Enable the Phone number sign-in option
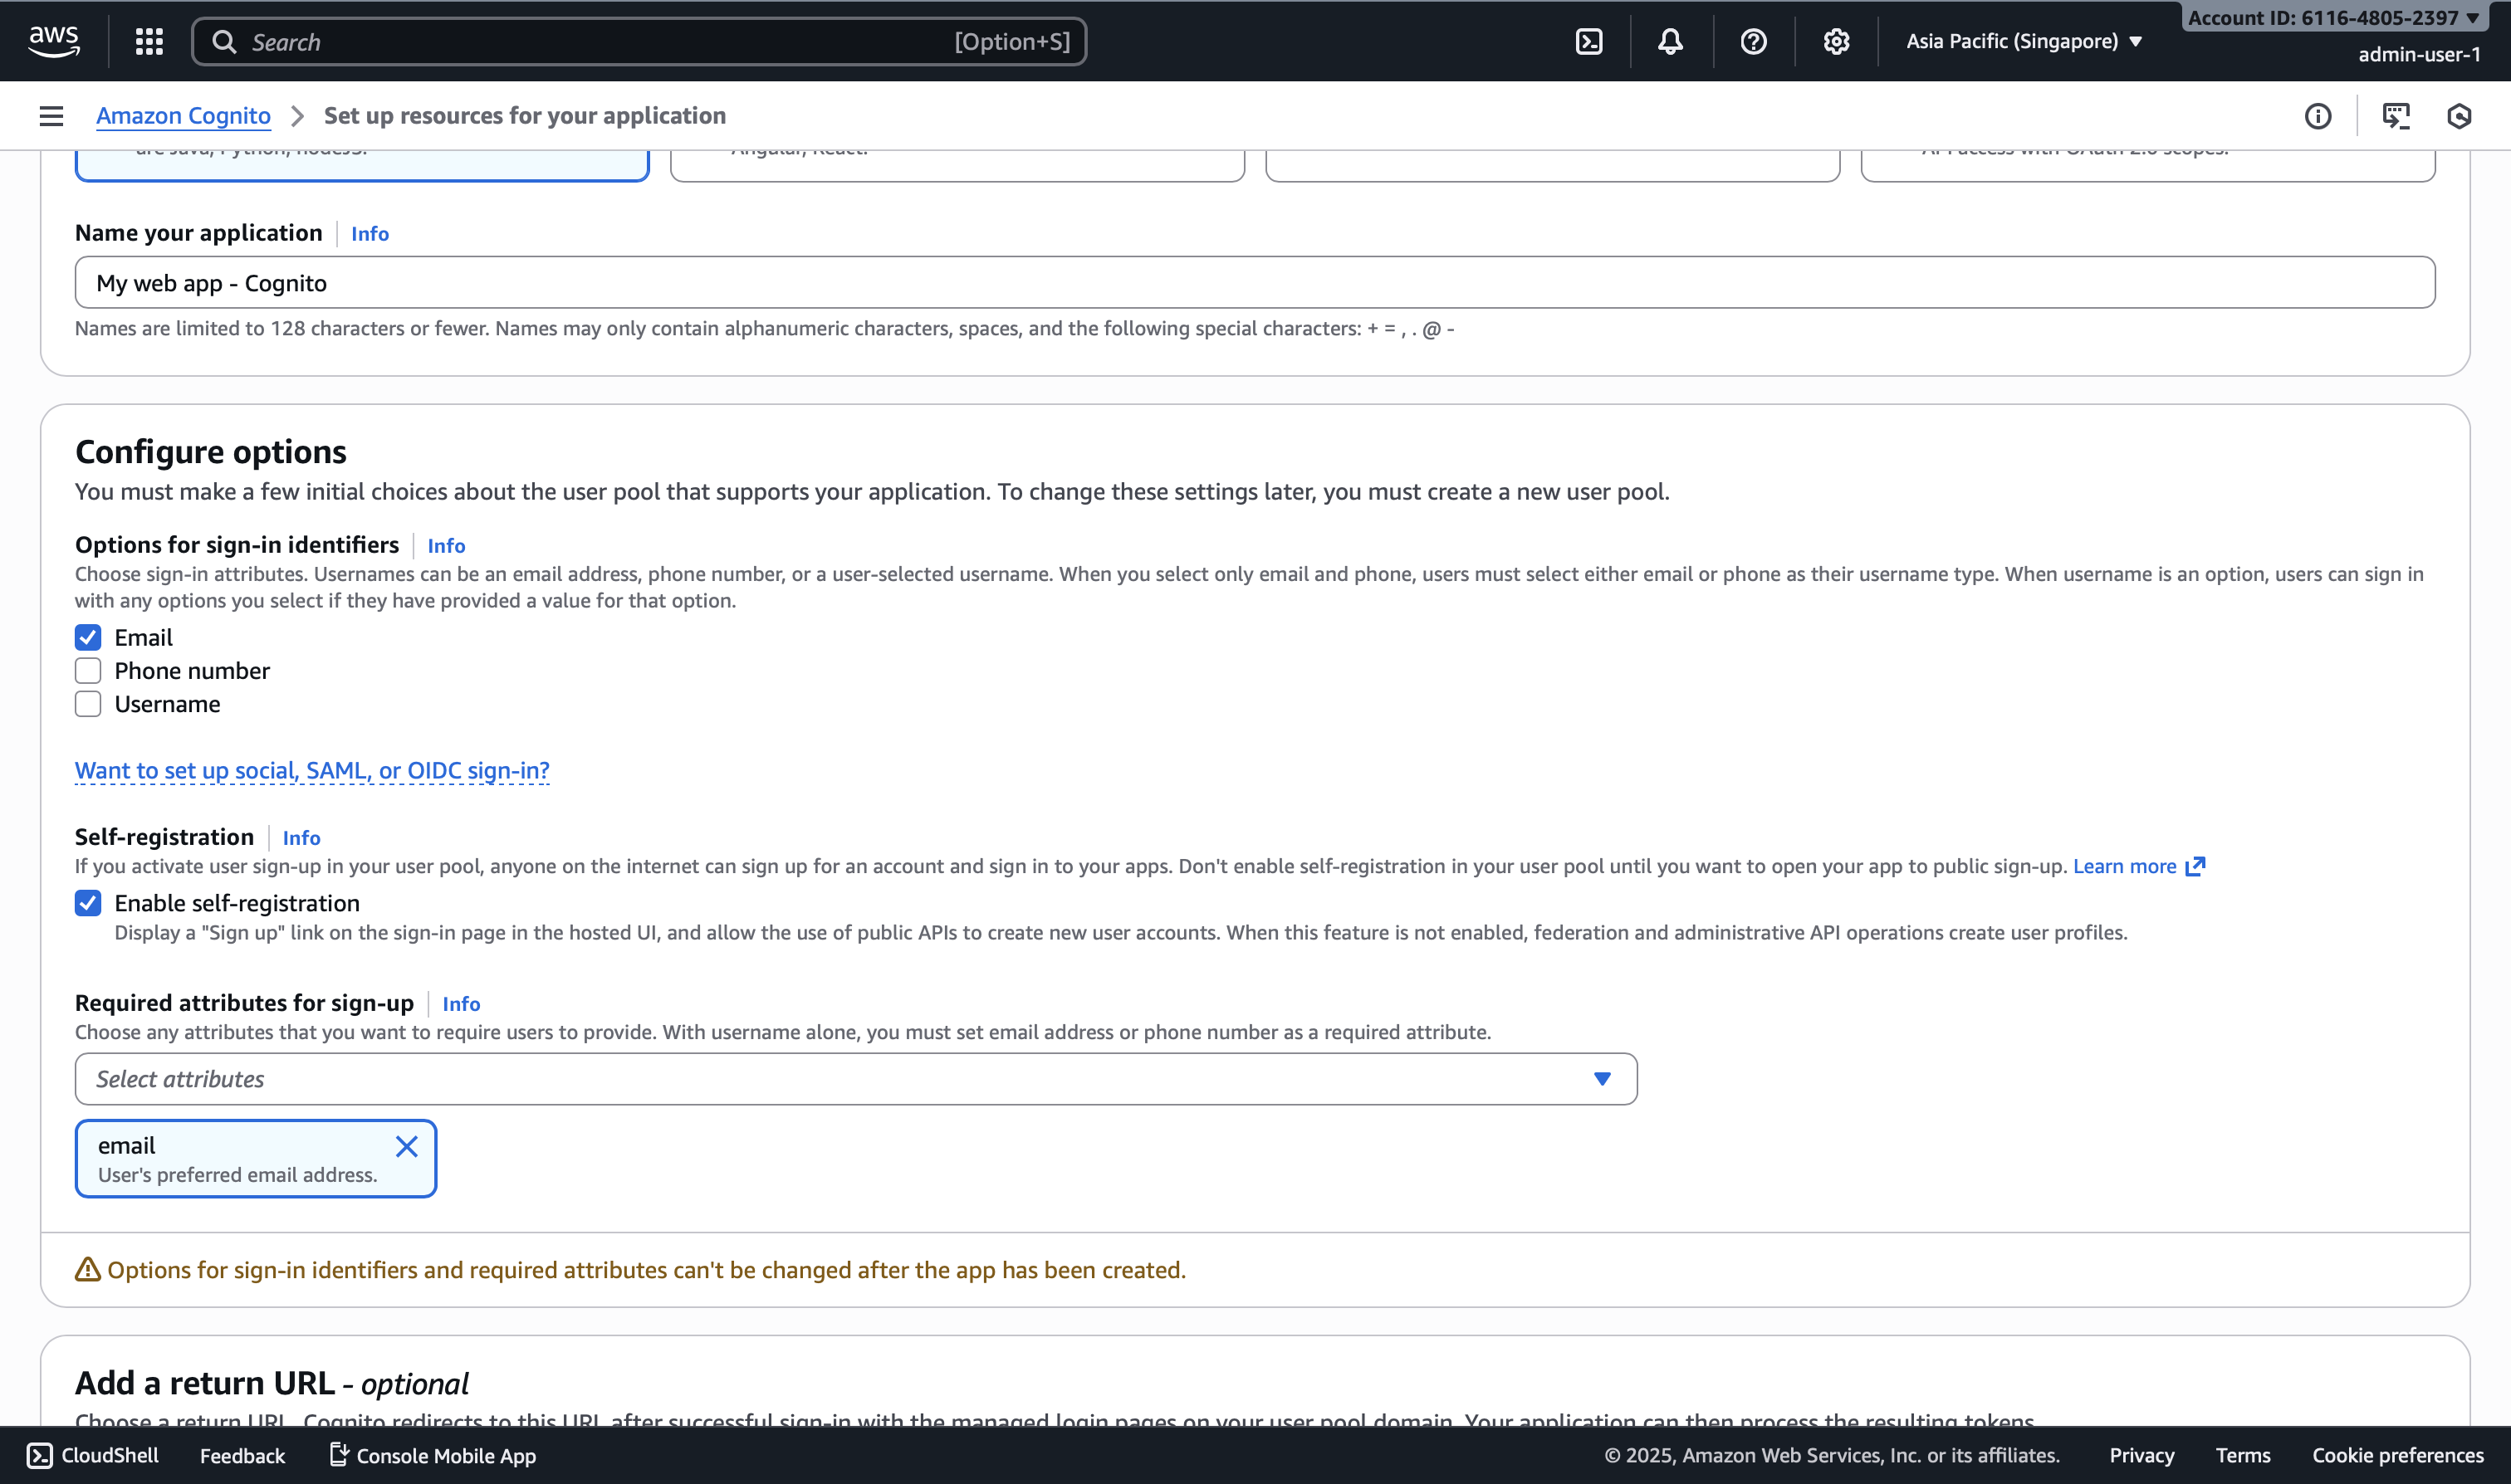The image size is (2511, 1484). coord(88,671)
